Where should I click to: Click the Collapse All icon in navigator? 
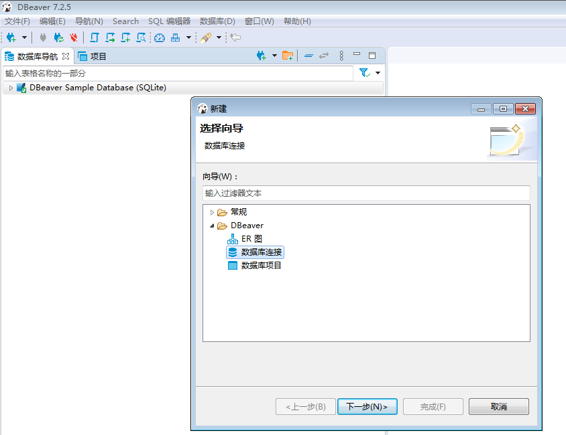click(308, 56)
